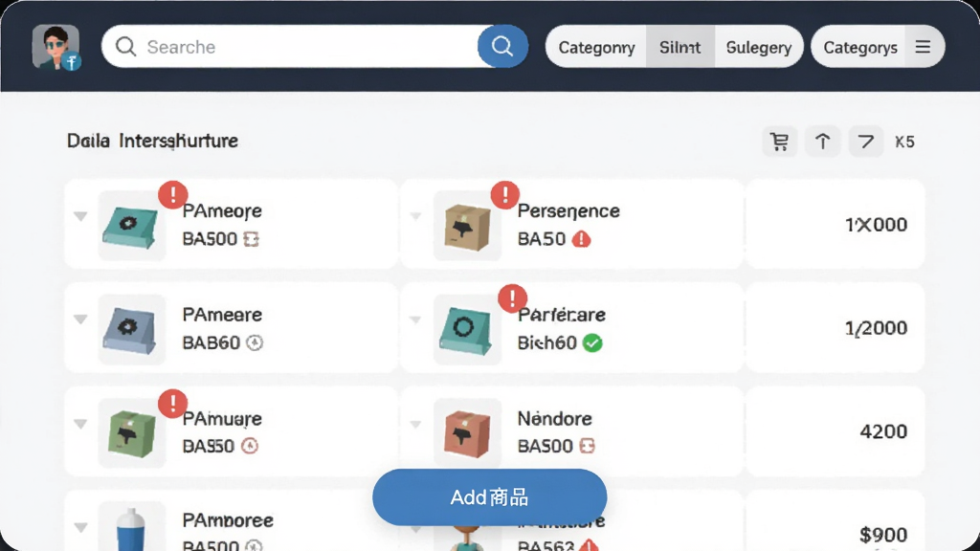Screen dimensions: 980x551
Task: Select the Sulegery tab
Action: point(759,47)
